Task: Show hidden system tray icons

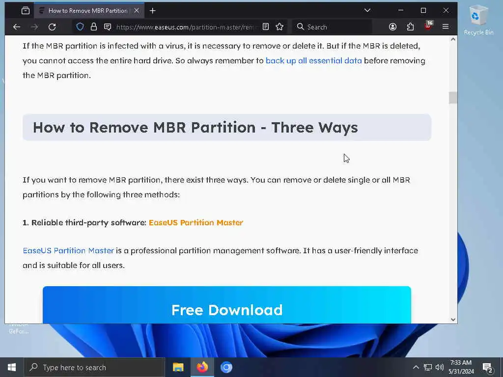Action: (416, 367)
